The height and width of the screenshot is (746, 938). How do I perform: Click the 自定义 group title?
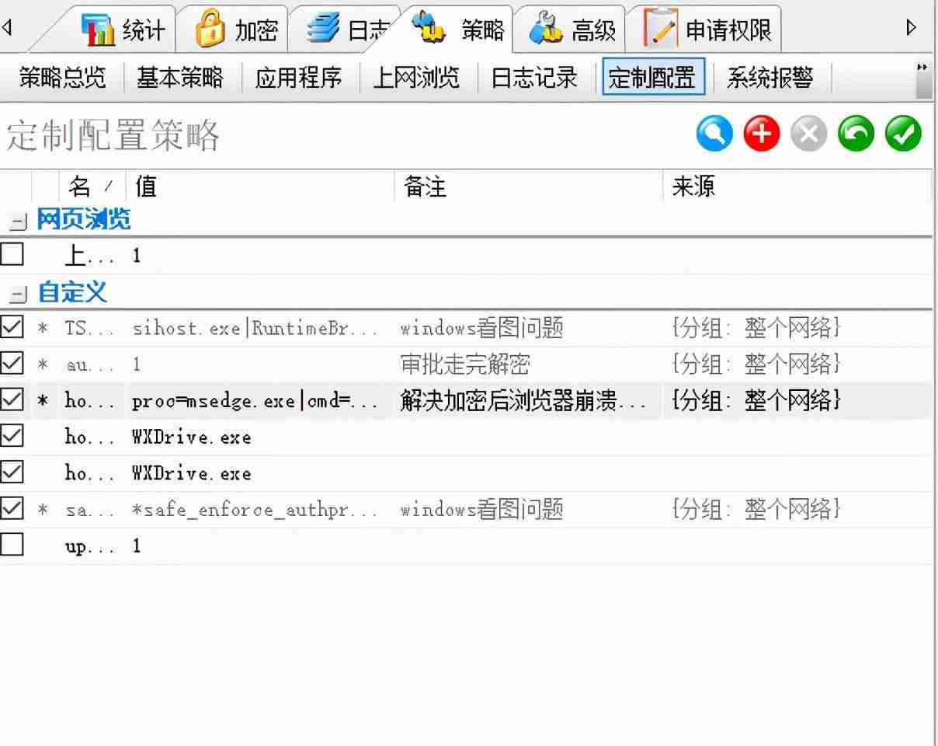click(72, 293)
